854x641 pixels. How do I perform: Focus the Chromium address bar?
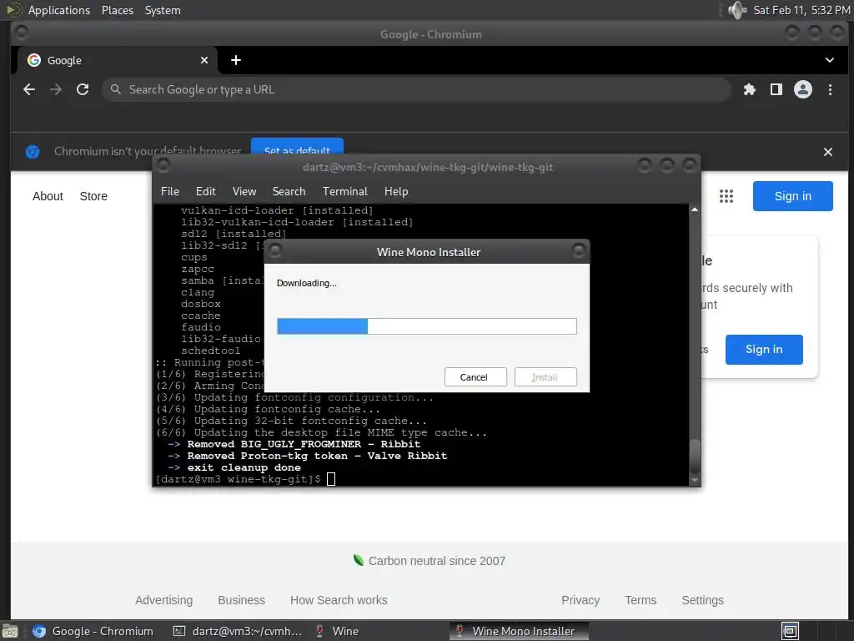point(415,89)
